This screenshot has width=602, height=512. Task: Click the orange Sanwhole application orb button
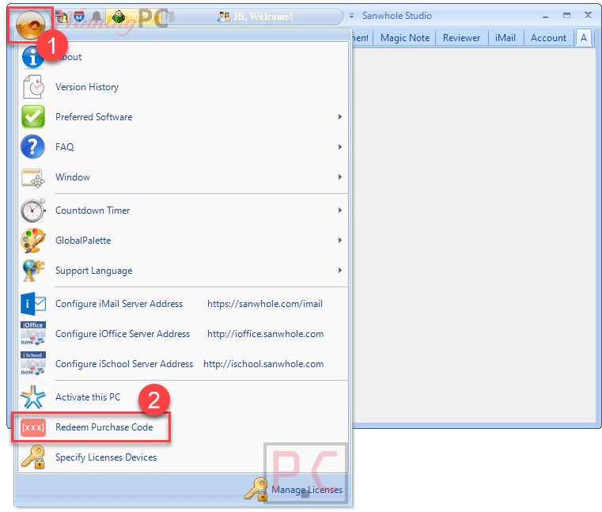(x=30, y=25)
